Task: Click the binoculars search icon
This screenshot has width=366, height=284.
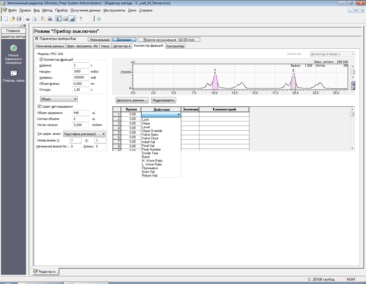Action: tap(50, 19)
